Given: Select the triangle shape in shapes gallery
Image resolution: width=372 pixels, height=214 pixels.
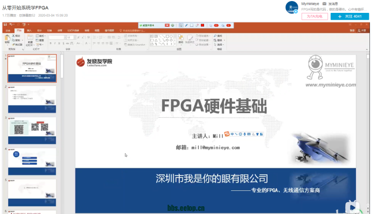Looking at the screenshot, I should pyautogui.click(x=156, y=40).
